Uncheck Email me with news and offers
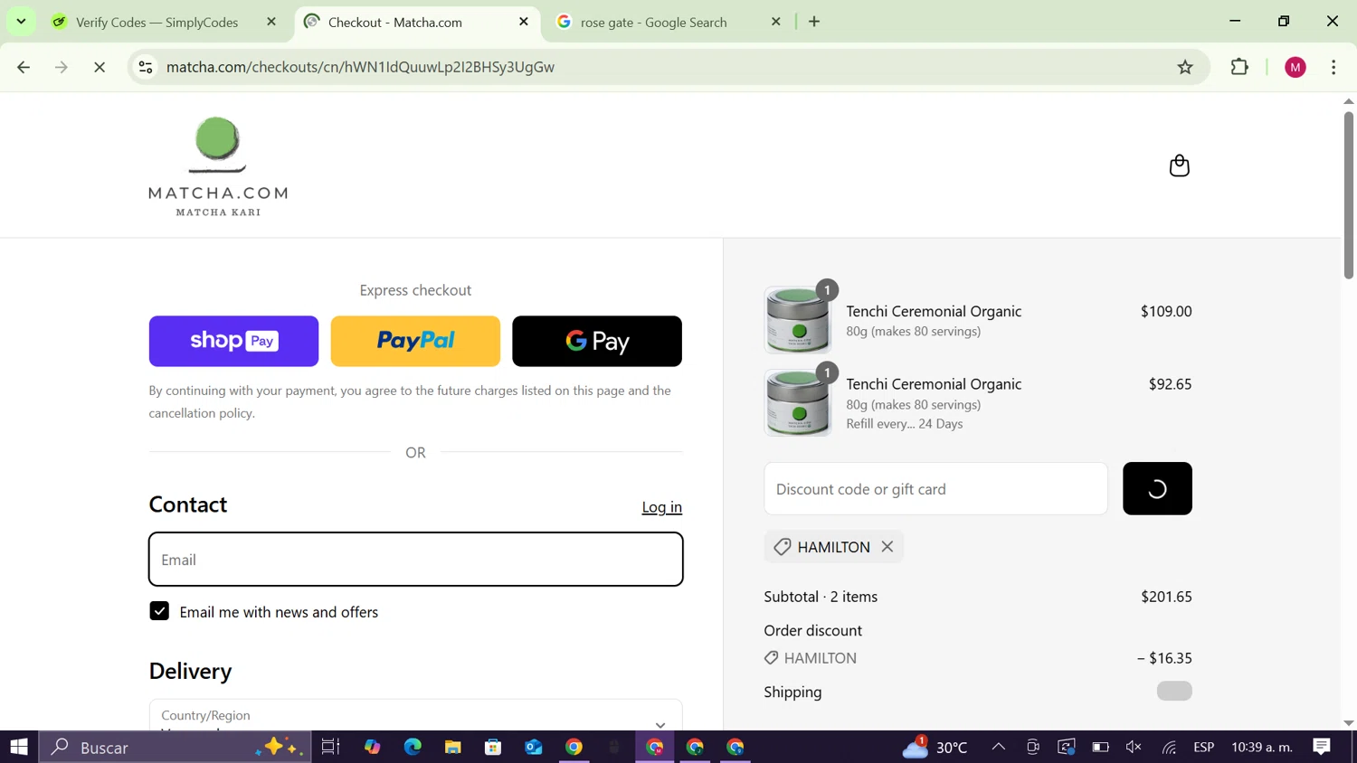The height and width of the screenshot is (763, 1357). [x=159, y=611]
